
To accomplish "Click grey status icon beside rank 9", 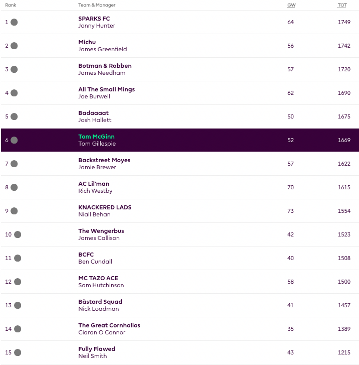I will pyautogui.click(x=14, y=211).
